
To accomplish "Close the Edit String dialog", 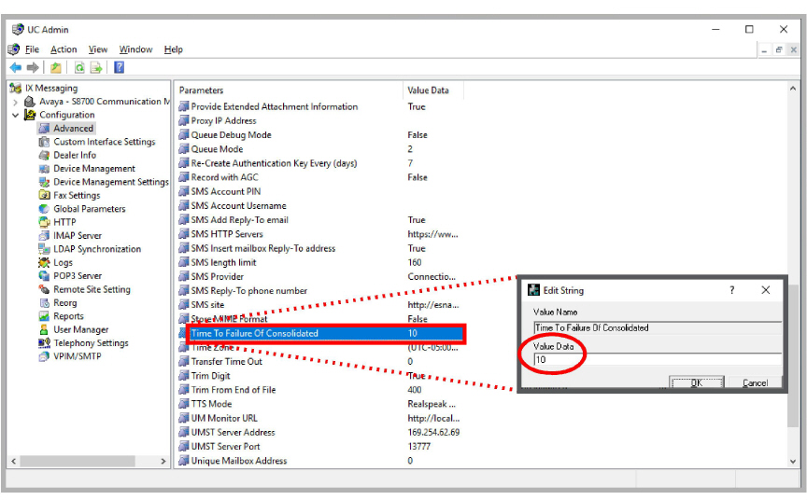I will pyautogui.click(x=766, y=290).
